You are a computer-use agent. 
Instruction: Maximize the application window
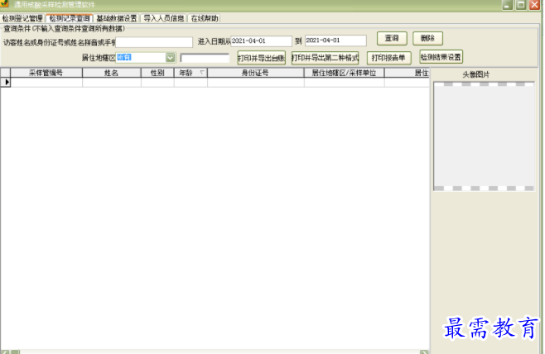pos(521,5)
